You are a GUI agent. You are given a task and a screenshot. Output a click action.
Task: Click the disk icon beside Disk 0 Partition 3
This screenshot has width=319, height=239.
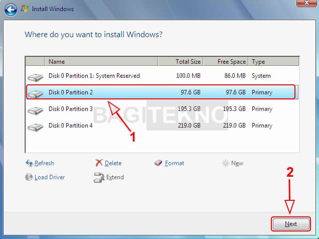35,110
